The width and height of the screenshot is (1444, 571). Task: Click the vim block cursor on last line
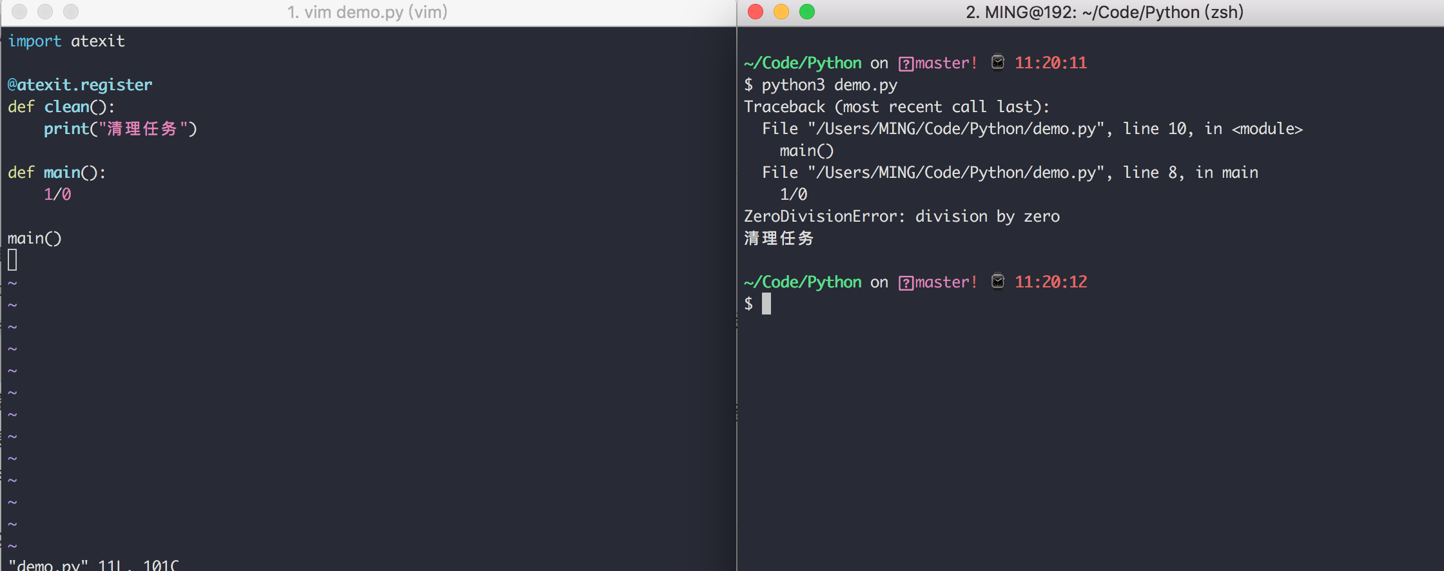tap(12, 260)
